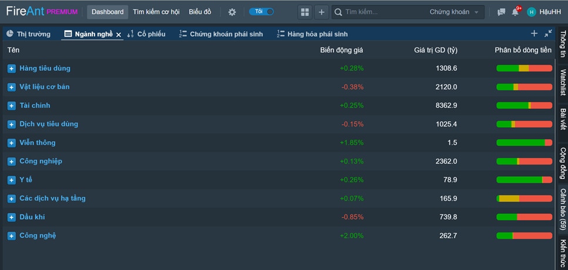Close the Ngành nghề tab
This screenshot has width=568, height=270.
point(119,35)
